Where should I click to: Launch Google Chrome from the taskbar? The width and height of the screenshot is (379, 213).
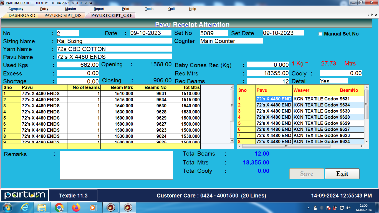coord(59,207)
